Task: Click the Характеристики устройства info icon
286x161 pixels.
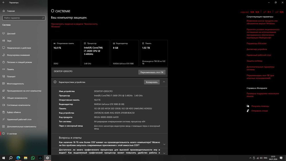Action: coord(55,82)
